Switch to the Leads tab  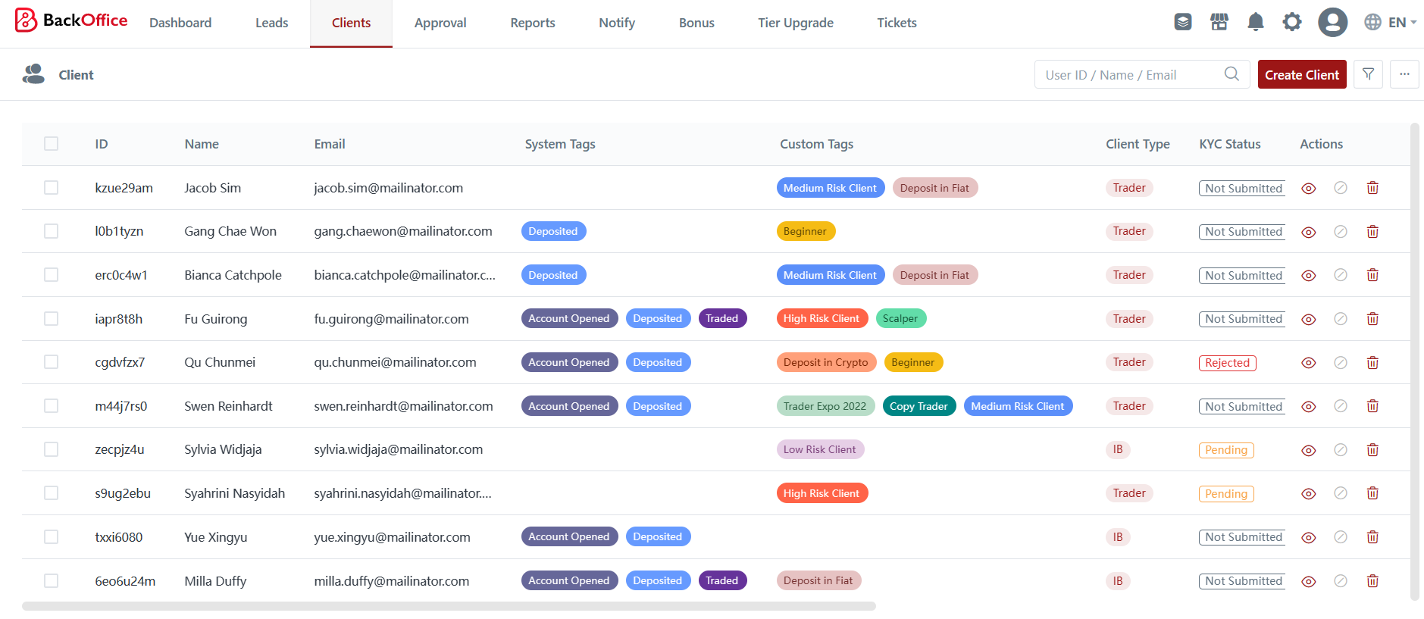(271, 23)
